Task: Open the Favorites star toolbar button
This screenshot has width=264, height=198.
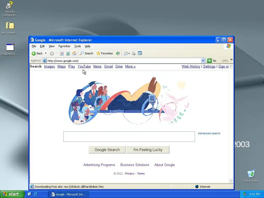Action: click(105, 53)
